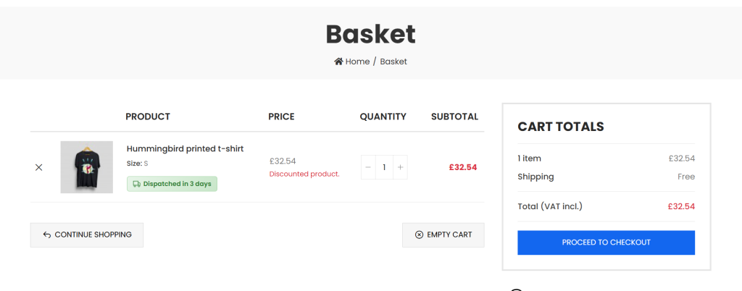Viewport: 742px width, 291px height.
Task: Open the black t-shirt product thumbnail
Action: tap(86, 167)
